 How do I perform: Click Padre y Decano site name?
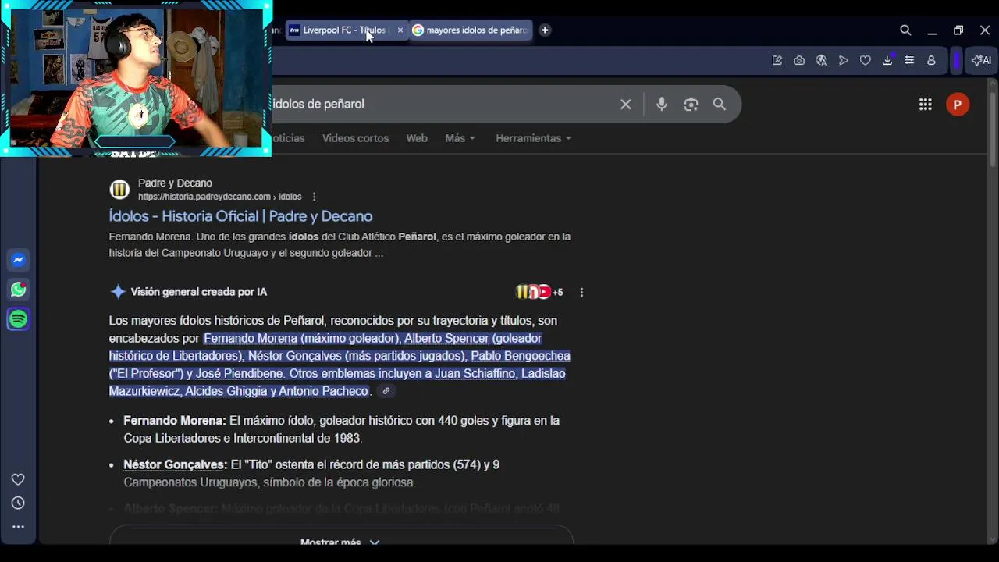point(175,183)
